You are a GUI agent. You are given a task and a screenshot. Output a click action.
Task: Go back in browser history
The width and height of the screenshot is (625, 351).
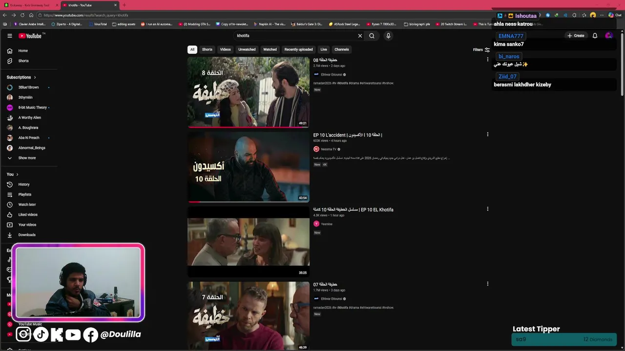click(5, 15)
